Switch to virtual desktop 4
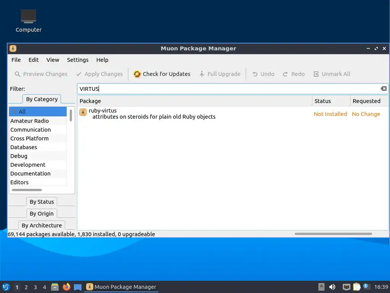Image resolution: width=390 pixels, height=293 pixels. (45, 287)
